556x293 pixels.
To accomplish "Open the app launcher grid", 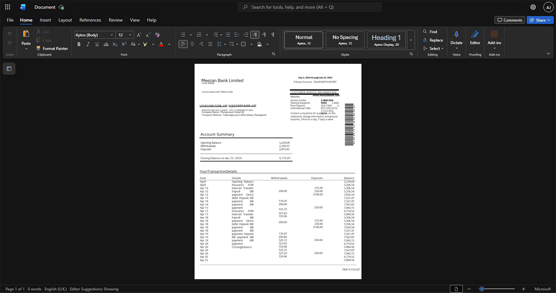I will [7, 7].
